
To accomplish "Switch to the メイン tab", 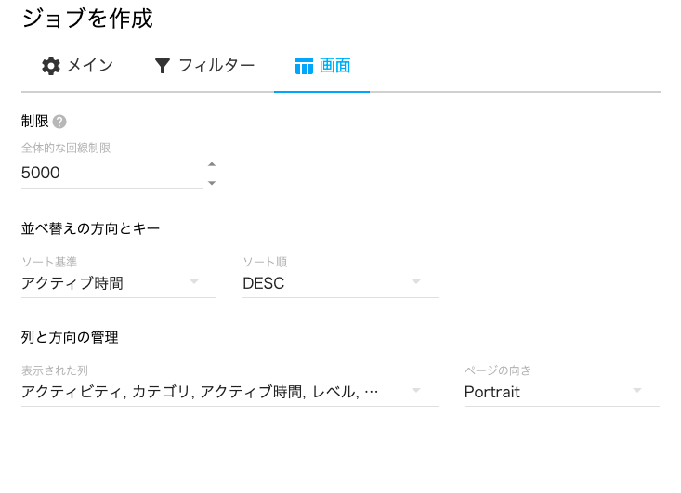I will point(90,66).
